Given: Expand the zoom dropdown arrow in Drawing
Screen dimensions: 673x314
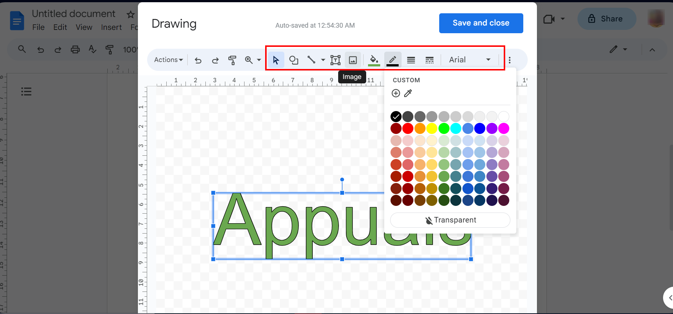Looking at the screenshot, I should tap(259, 60).
